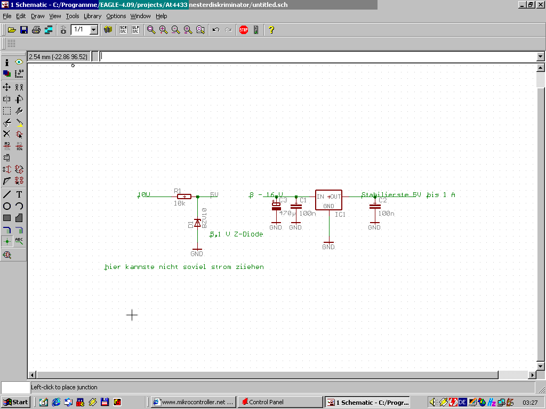546x409 pixels.
Task: Select the Circle tool
Action: tap(7, 206)
